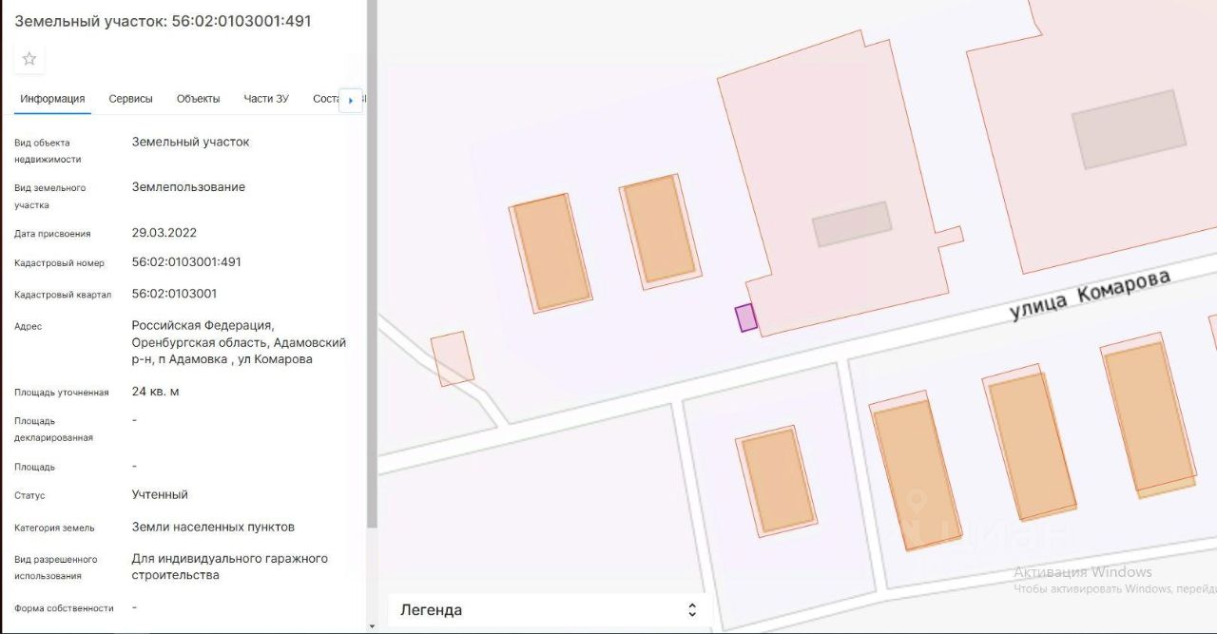Add the parcel to favorites with the star
This screenshot has width=1217, height=634.
29,59
